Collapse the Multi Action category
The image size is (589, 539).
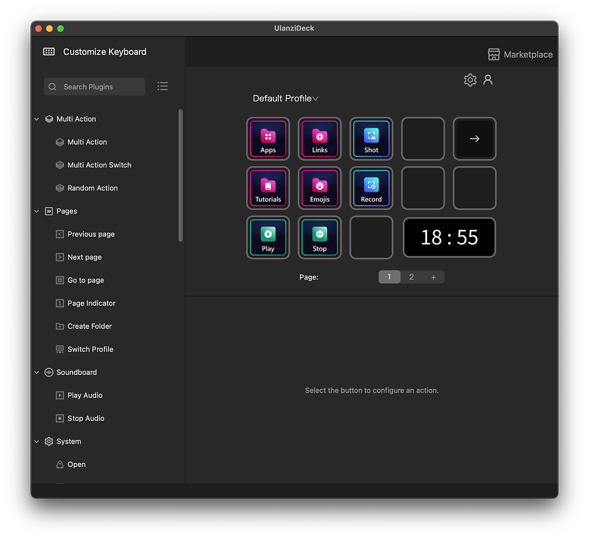(36, 119)
